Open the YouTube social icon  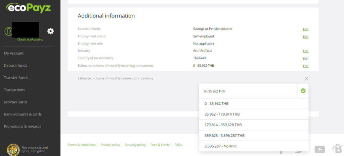320,149
